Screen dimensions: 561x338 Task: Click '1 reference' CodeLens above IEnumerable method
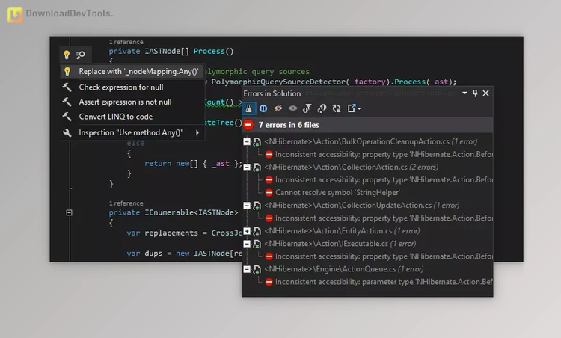coord(126,203)
